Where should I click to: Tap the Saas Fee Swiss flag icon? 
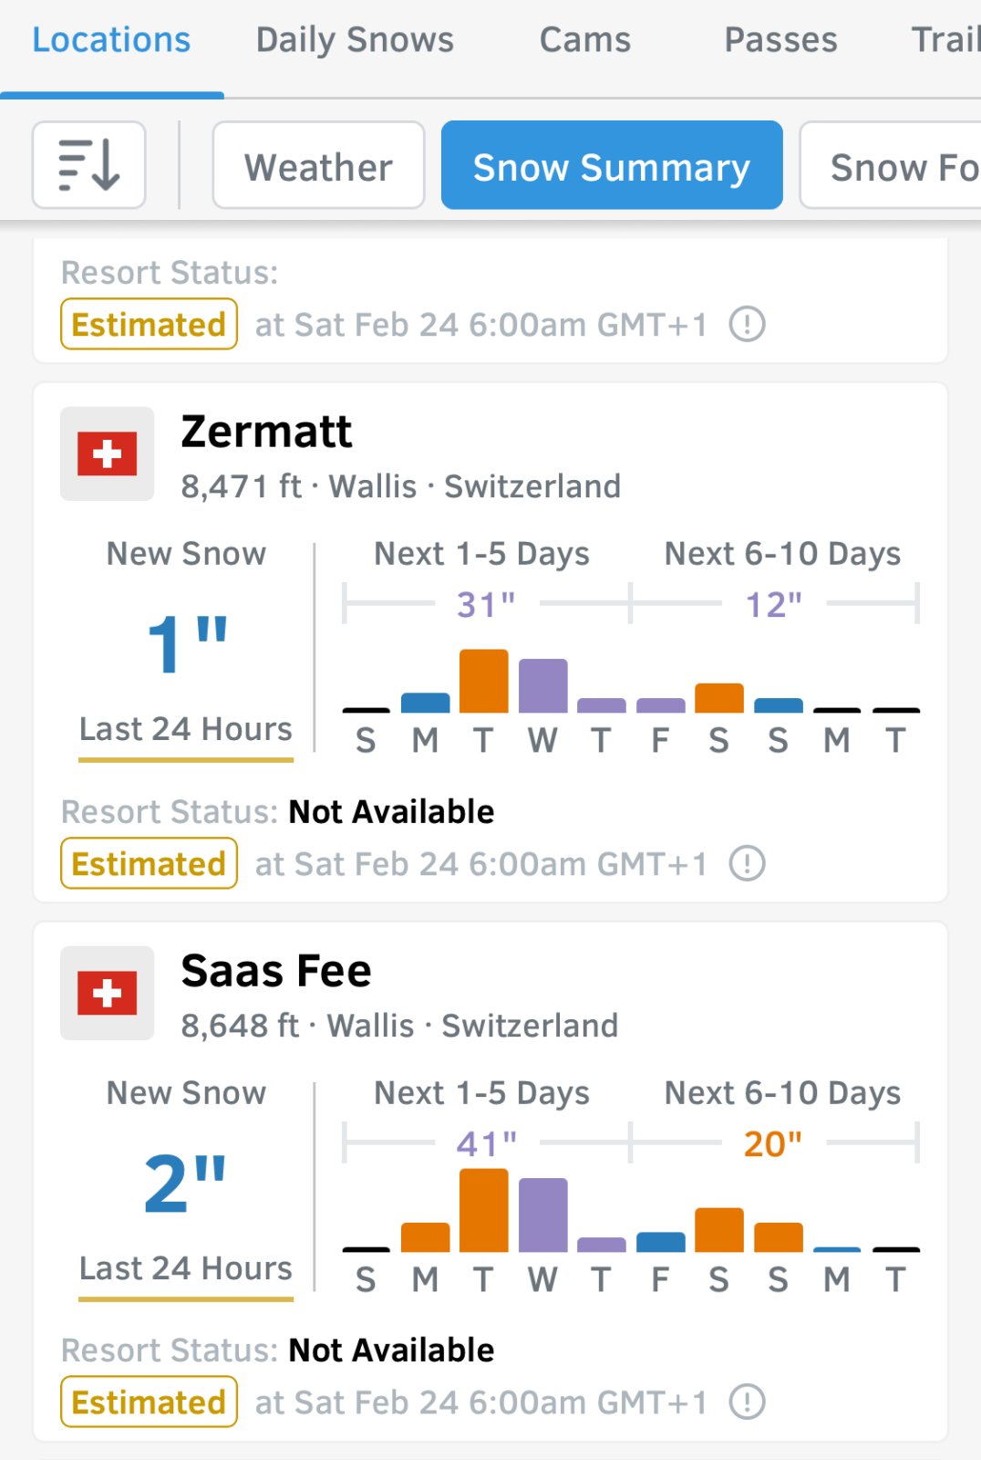(108, 993)
